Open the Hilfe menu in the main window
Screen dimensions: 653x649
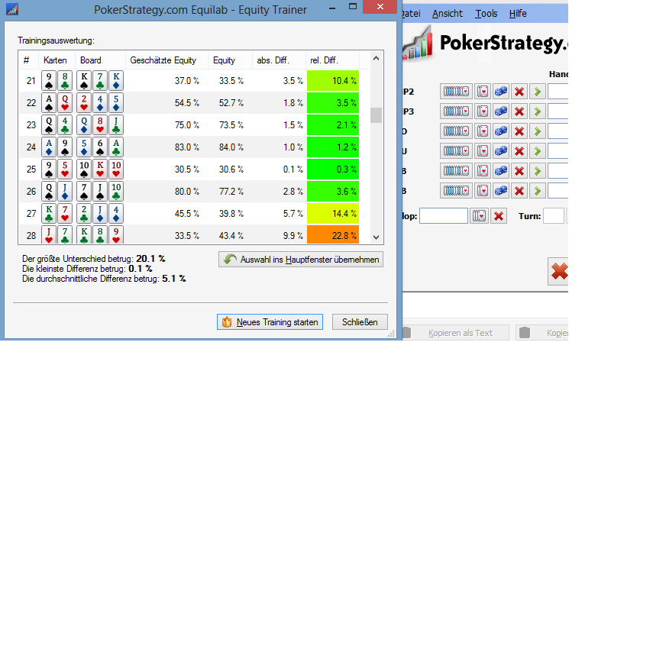point(518,14)
